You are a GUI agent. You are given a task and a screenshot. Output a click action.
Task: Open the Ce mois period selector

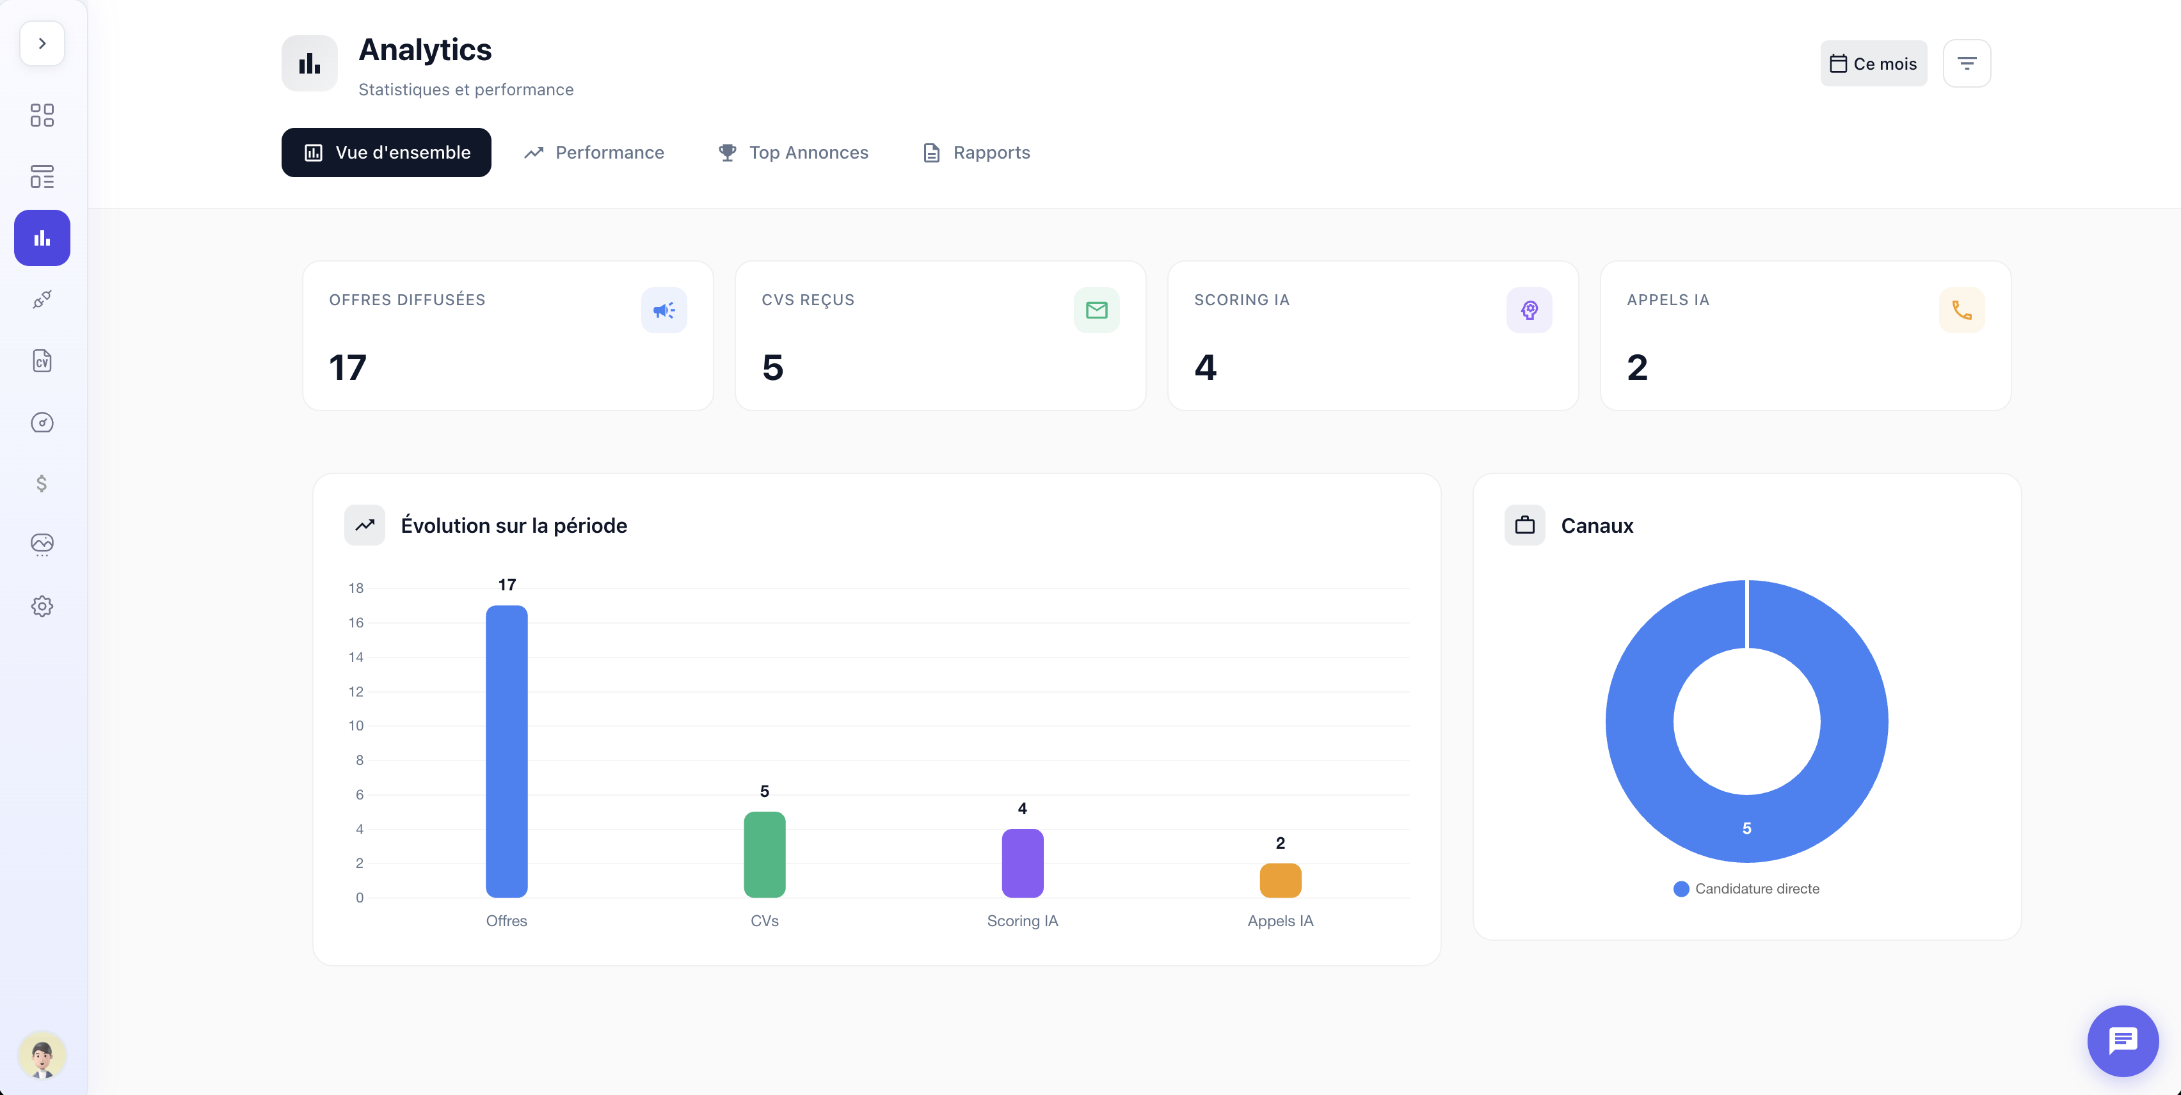(1873, 63)
